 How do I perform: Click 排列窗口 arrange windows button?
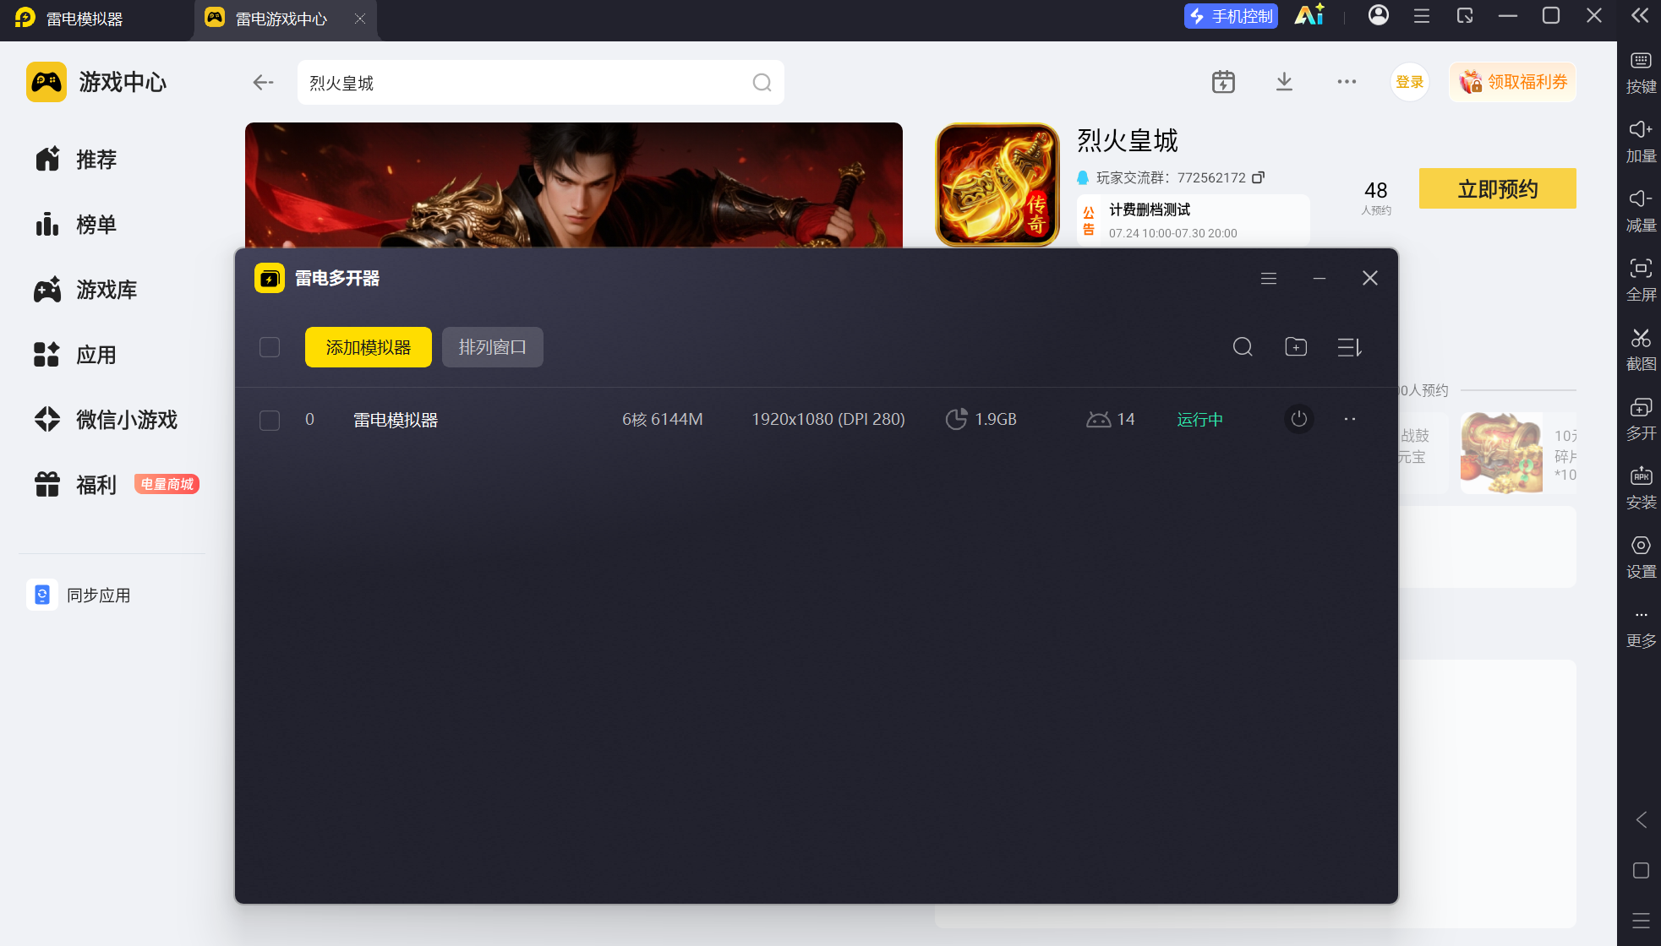pyautogui.click(x=492, y=347)
